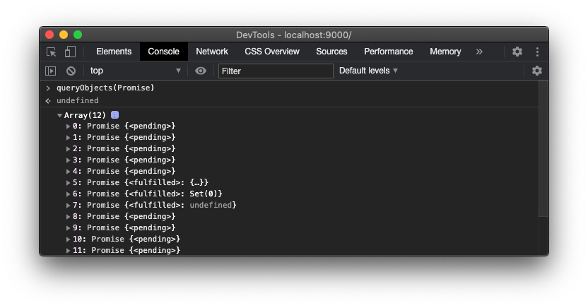Expand entry 11 pending Promise

tap(69, 250)
